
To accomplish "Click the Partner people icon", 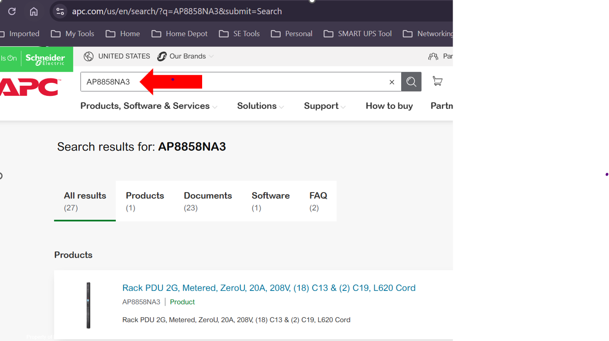I will click(x=433, y=56).
